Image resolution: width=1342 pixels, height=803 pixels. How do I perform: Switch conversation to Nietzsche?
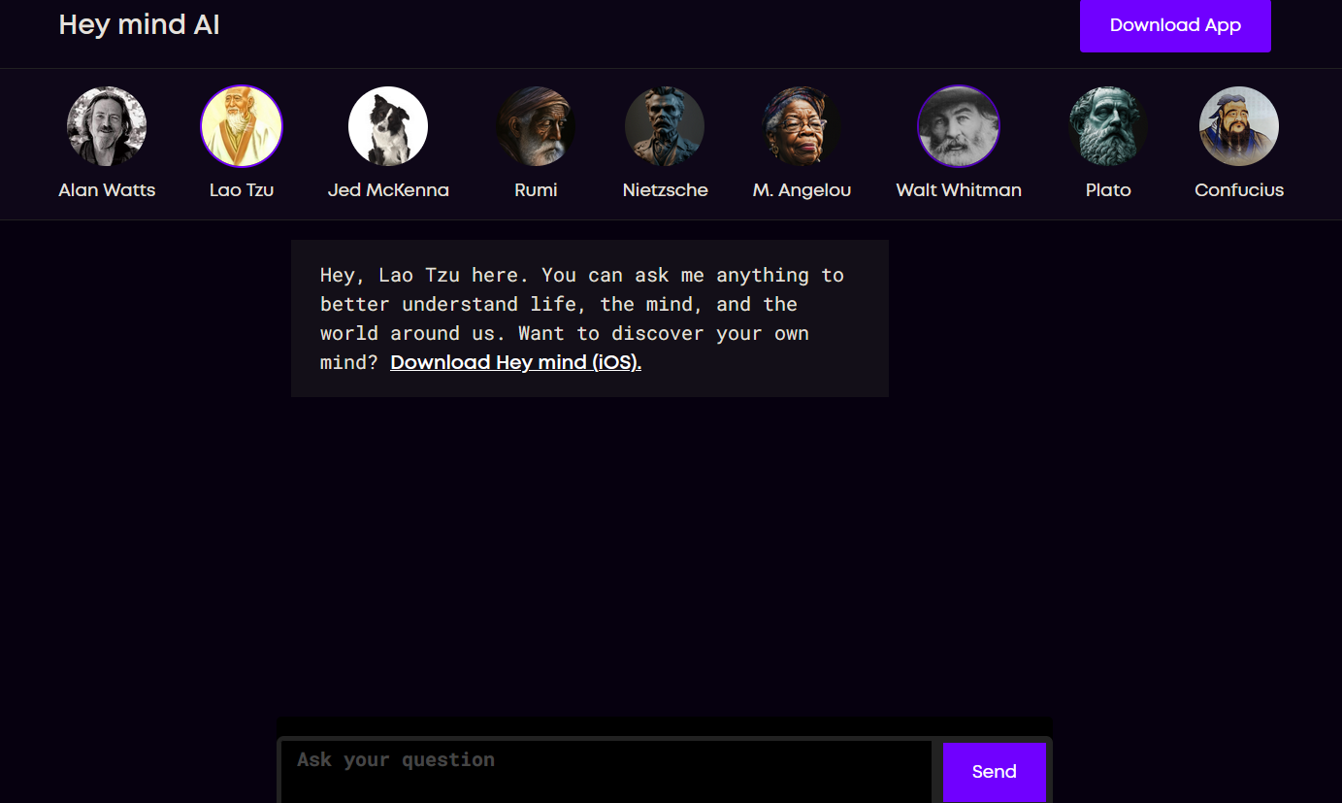[x=665, y=126]
